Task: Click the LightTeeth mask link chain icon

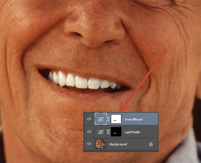Action: pos(108,132)
